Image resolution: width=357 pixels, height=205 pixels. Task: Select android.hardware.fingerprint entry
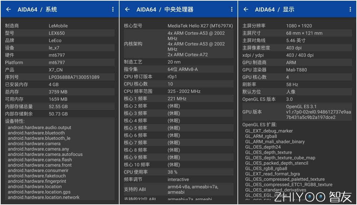37,181
